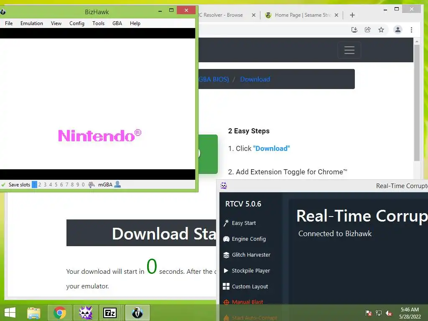Viewport: 428px width, 321px height.
Task: Open the View menu in BizHawk
Action: click(56, 23)
